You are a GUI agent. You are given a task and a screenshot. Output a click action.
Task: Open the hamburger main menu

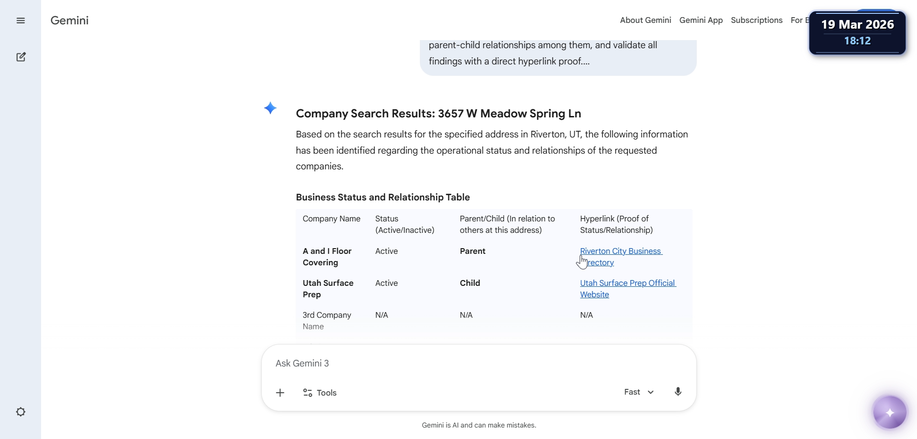(21, 21)
